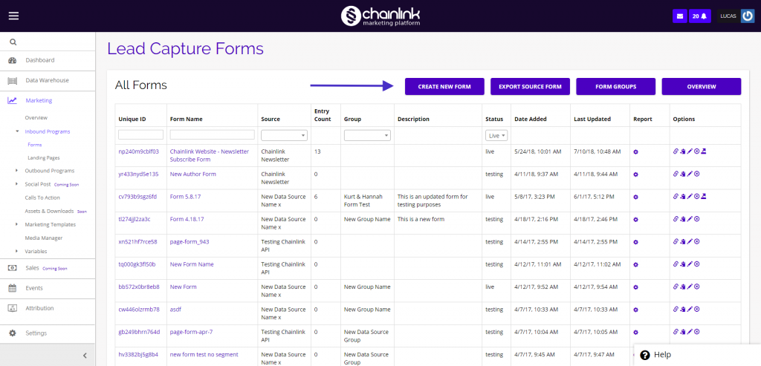The height and width of the screenshot is (366, 761).
Task: Click the sidebar search magnifier icon
Action: click(x=13, y=42)
